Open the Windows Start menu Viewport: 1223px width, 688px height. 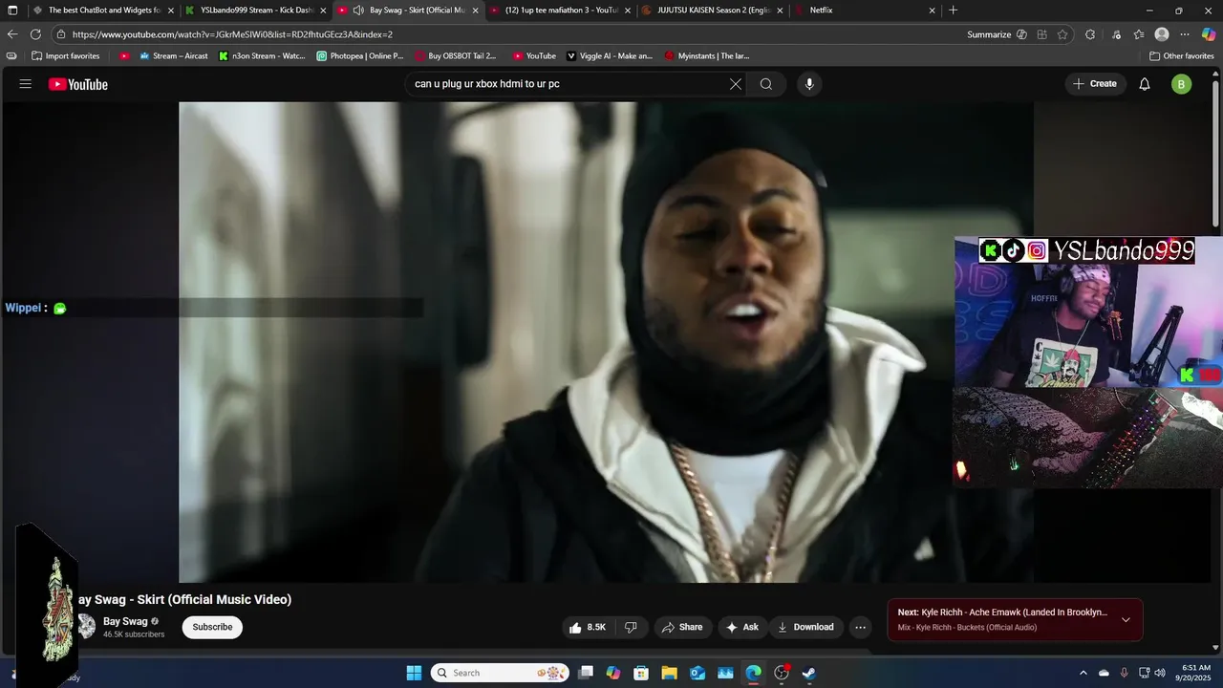click(x=414, y=673)
